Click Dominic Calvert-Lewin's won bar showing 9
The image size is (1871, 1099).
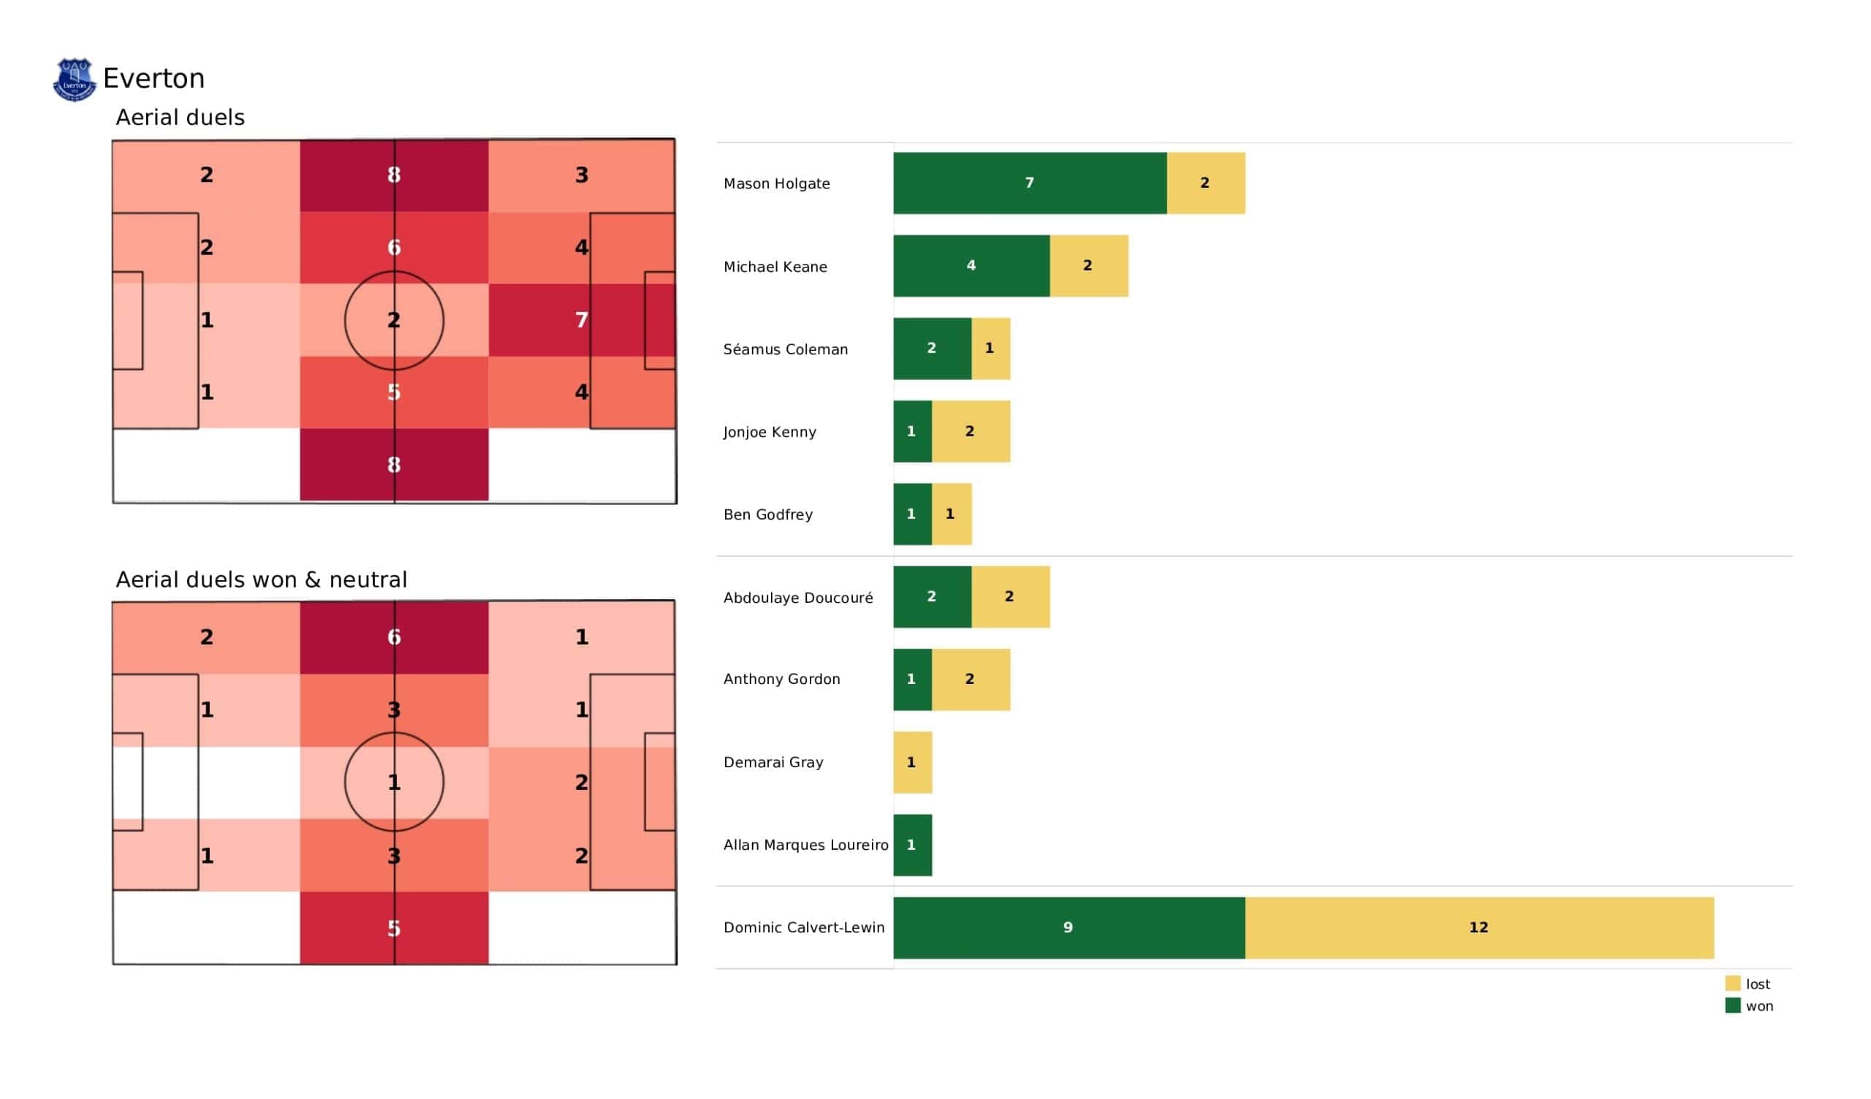click(1069, 928)
